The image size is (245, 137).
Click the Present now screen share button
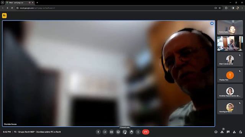pyautogui.click(x=125, y=132)
